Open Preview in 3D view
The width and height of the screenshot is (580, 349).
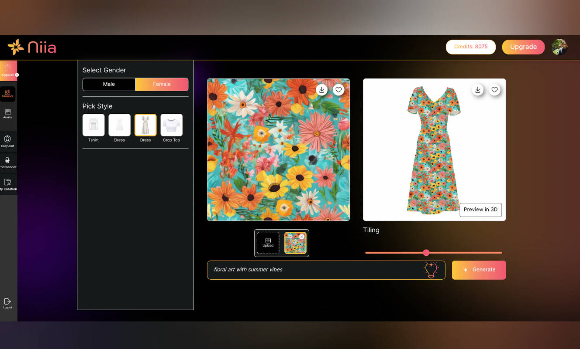480,210
